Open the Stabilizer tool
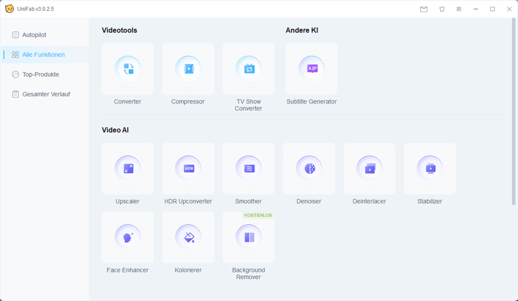Image resolution: width=518 pixels, height=301 pixels. (x=429, y=169)
